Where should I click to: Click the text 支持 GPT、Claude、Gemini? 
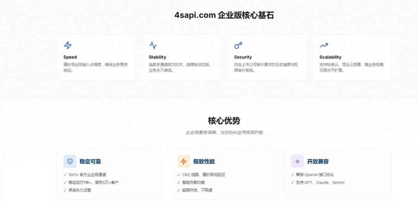[320, 183]
